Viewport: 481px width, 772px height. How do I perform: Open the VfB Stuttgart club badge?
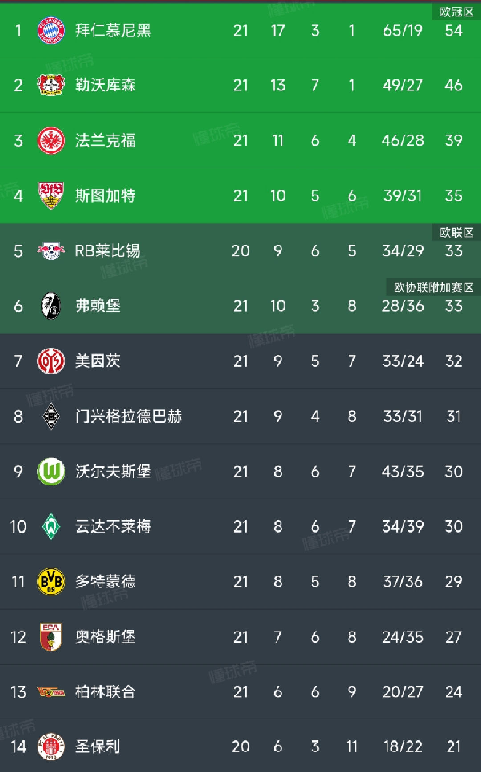tap(51, 195)
